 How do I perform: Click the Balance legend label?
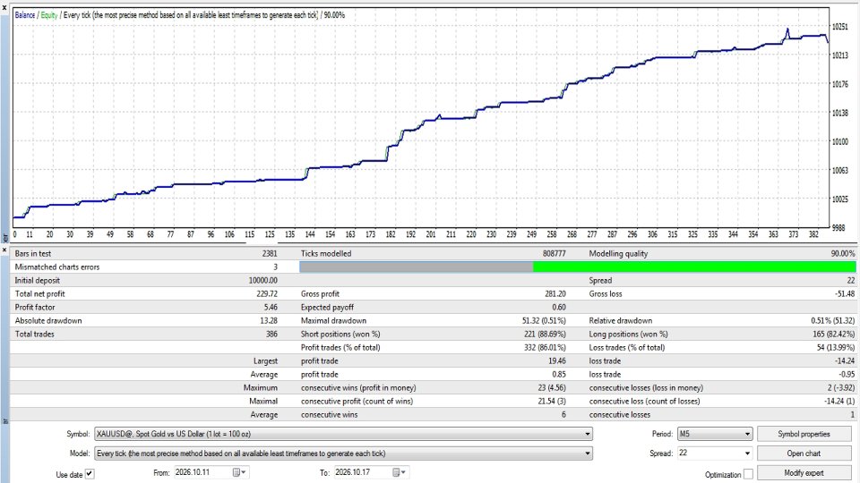point(25,15)
